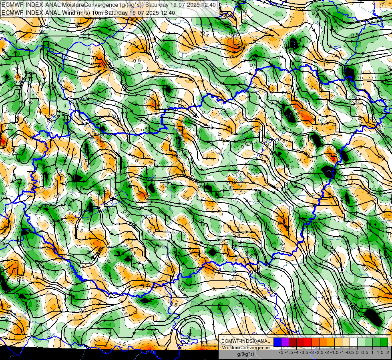Screen dimensions: 392x360
Task: Select the darkest green swatch ending at 2
Action: point(384,342)
